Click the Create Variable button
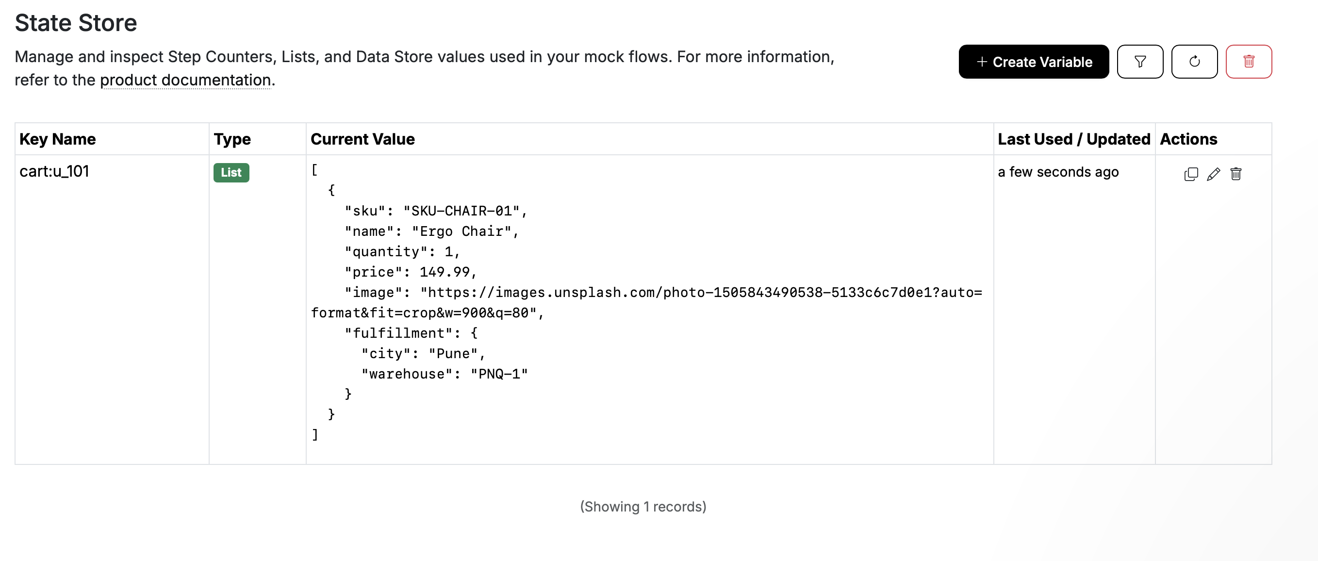 tap(1034, 62)
